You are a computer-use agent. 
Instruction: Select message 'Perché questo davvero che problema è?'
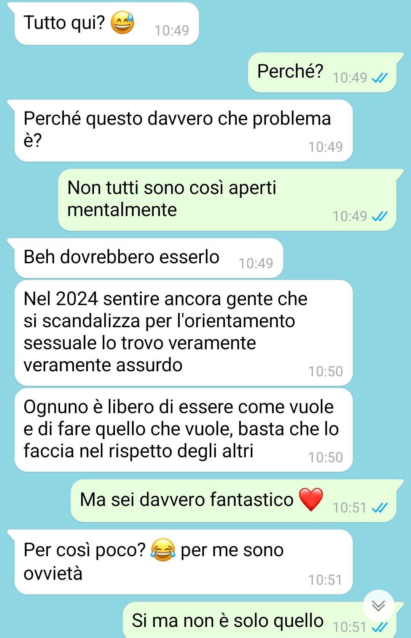(x=183, y=130)
